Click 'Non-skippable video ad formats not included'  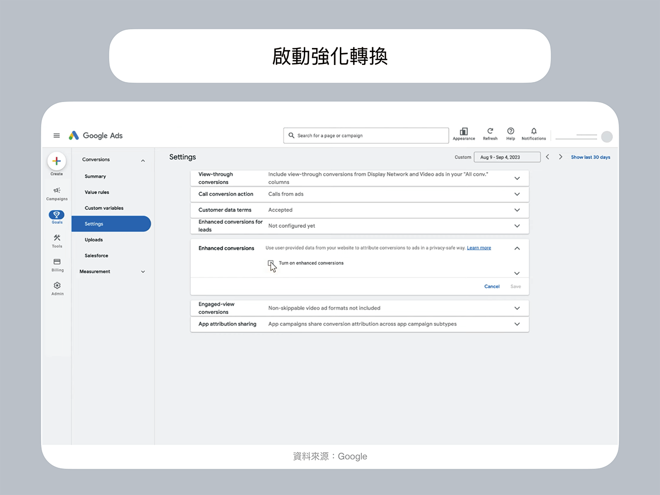[324, 308]
